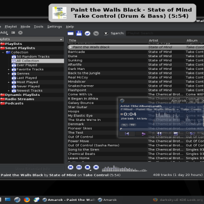Click the greyed redo toolbar icon
This screenshot has width=204, height=204.
[96, 33]
